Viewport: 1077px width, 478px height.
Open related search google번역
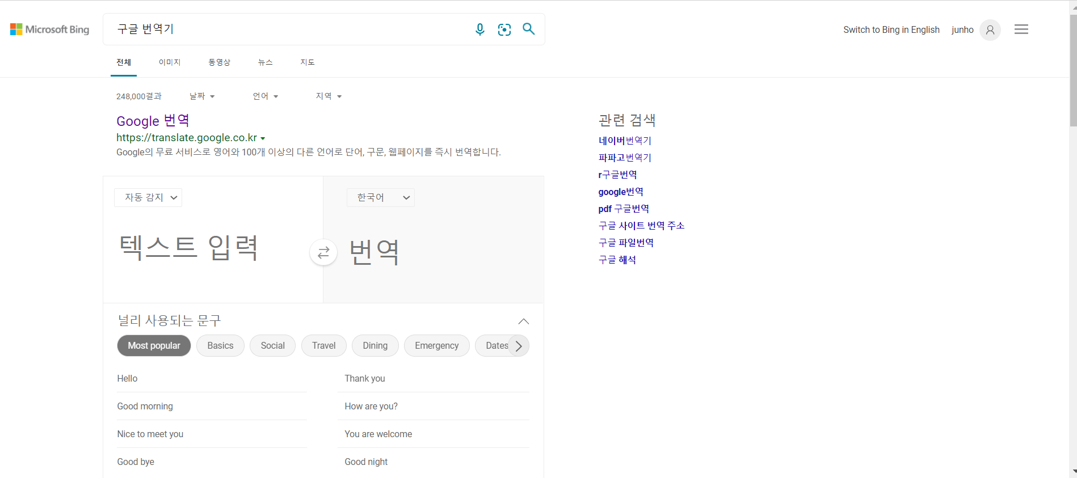coord(621,192)
